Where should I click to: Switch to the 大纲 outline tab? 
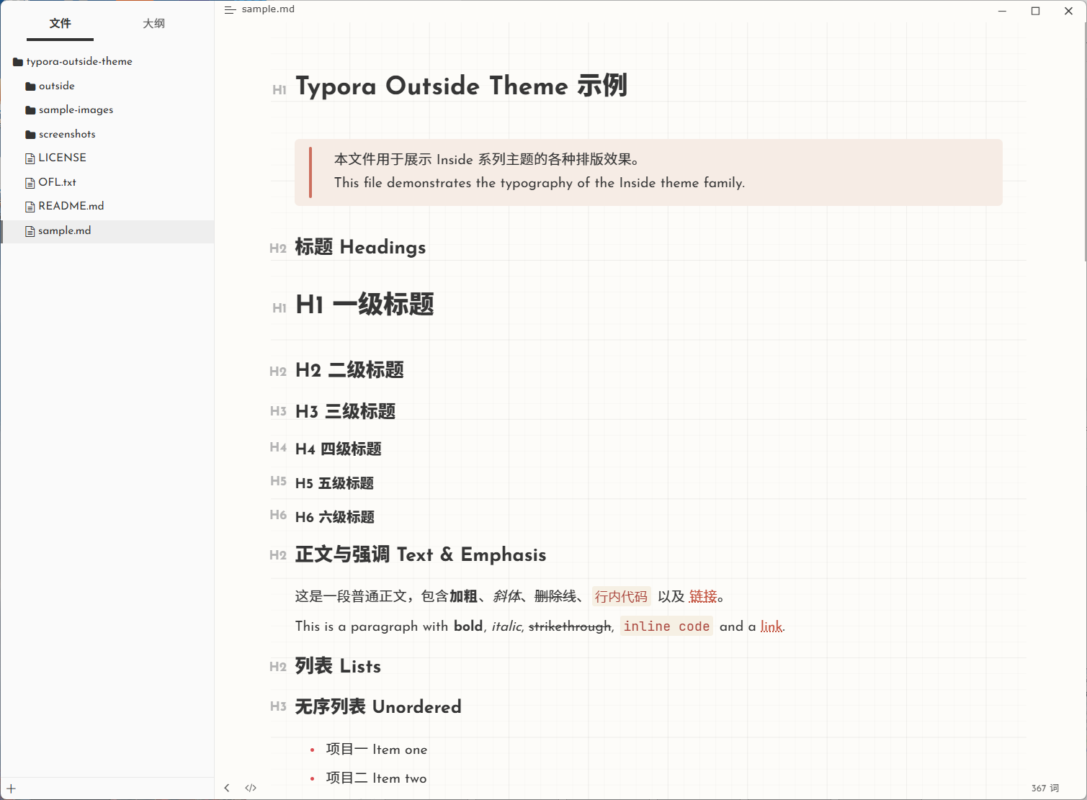[153, 24]
